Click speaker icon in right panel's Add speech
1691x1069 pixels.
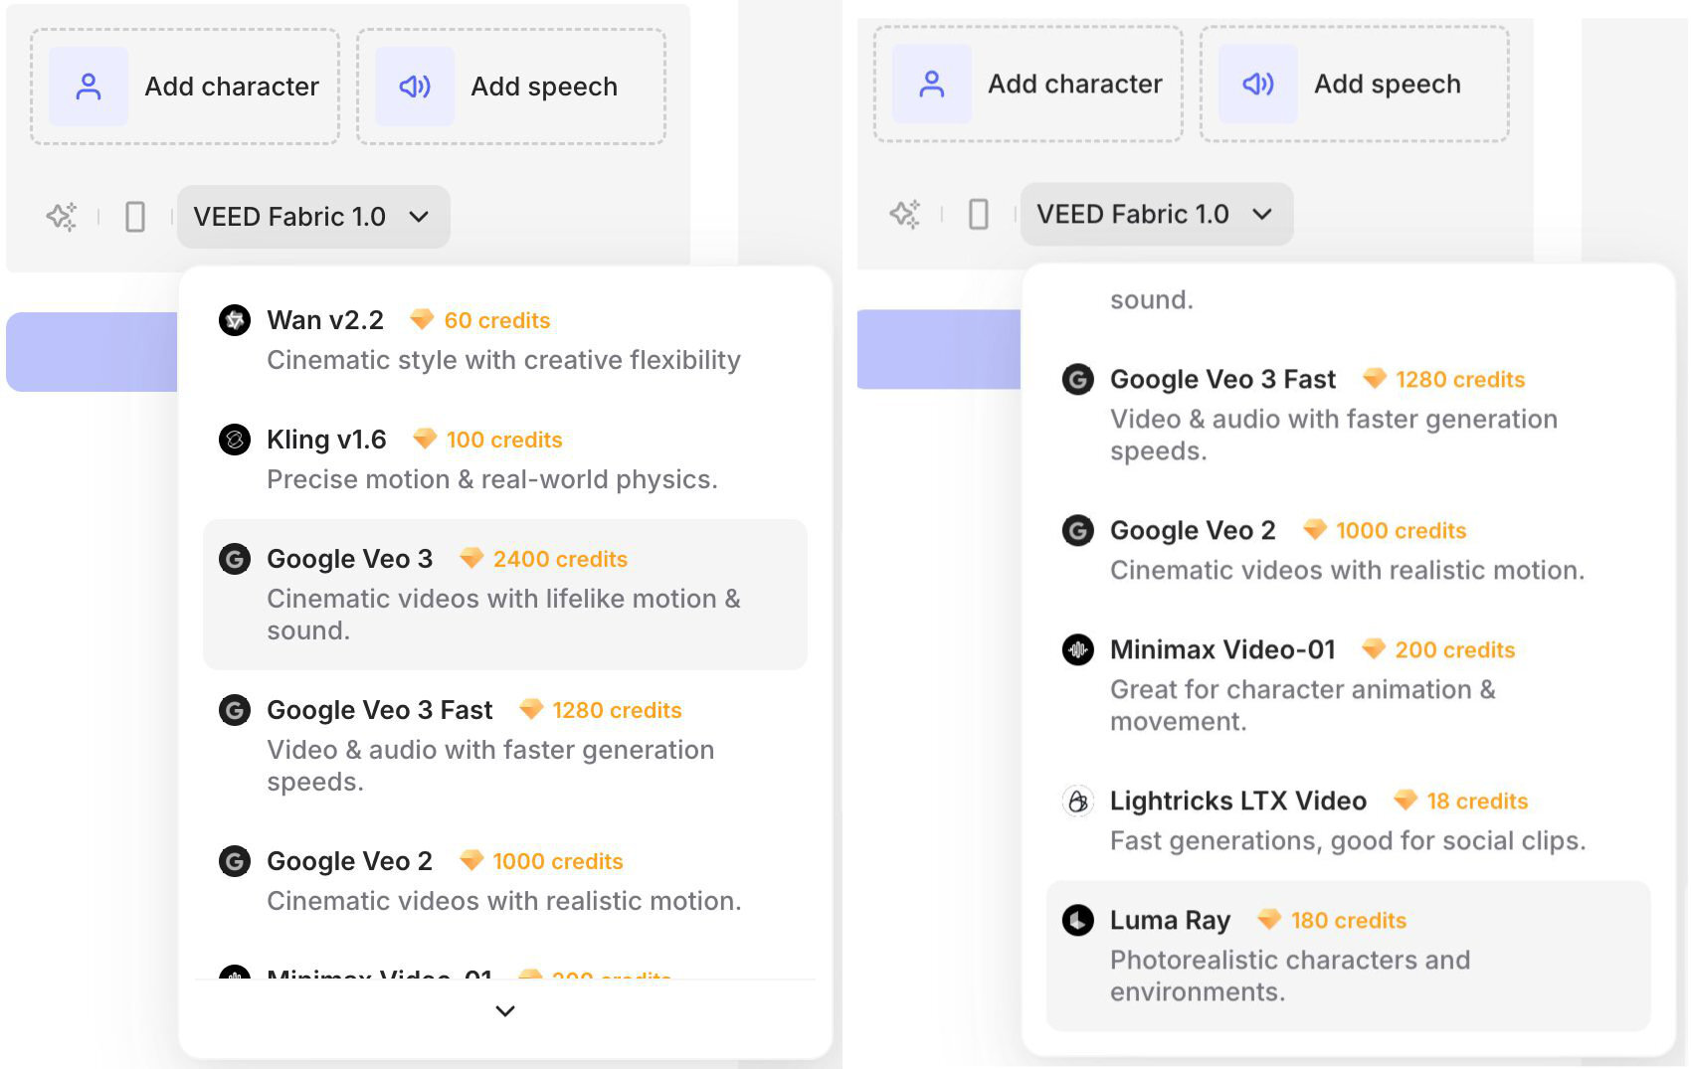(x=1258, y=84)
